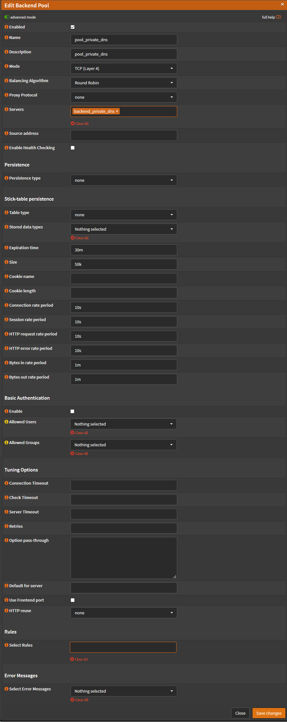The image size is (287, 722).
Task: Enable the full help toggle
Action: pos(278,17)
